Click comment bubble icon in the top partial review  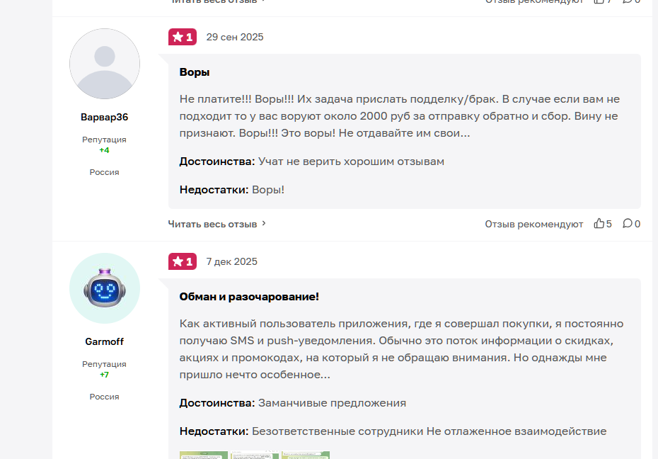[x=628, y=1]
